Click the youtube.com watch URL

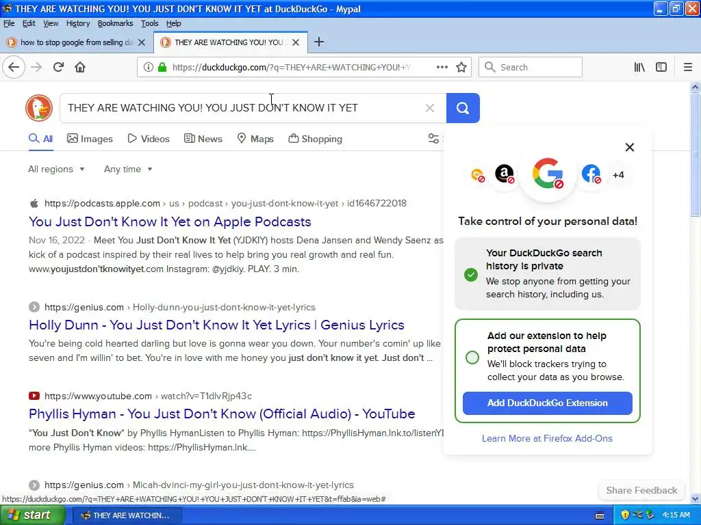coord(148,396)
